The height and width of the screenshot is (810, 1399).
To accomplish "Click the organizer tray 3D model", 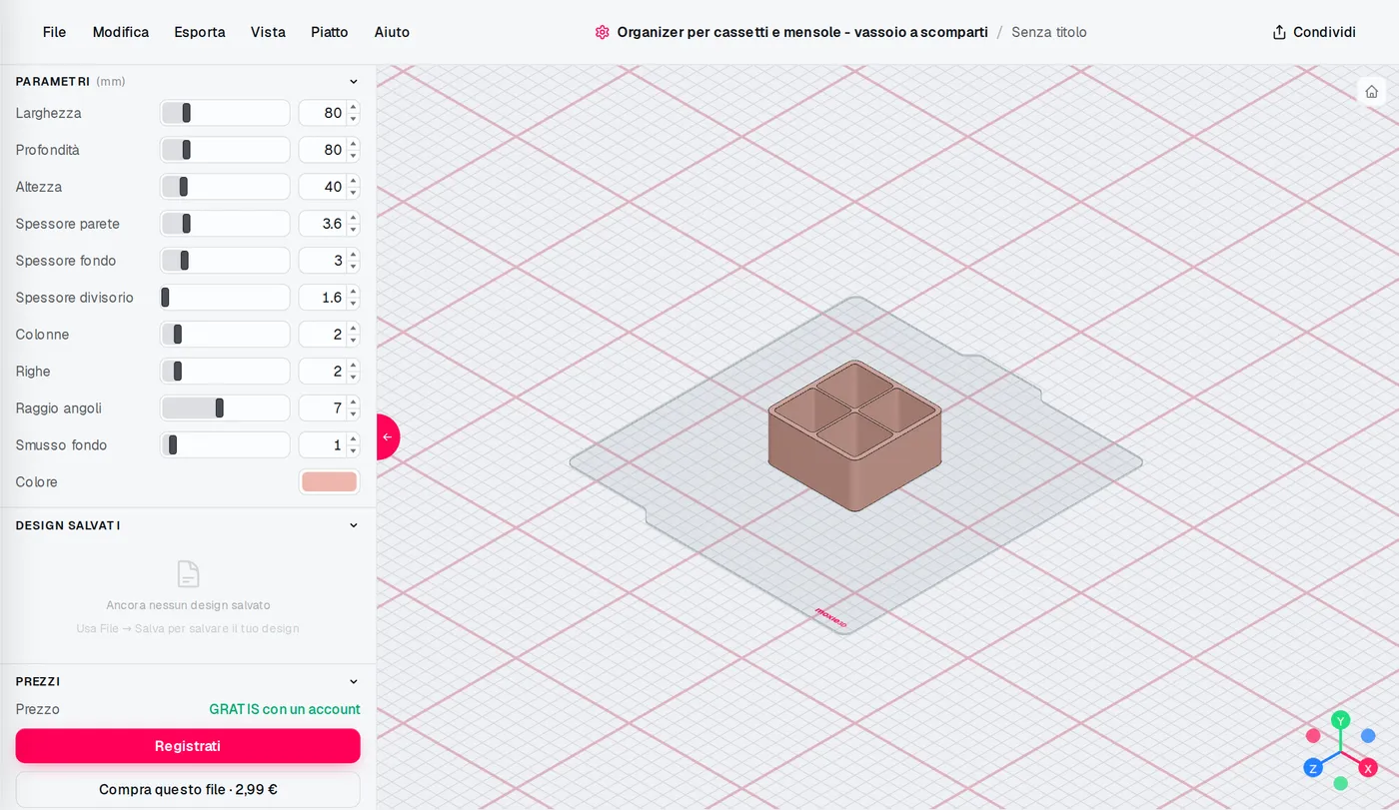I will click(x=854, y=435).
